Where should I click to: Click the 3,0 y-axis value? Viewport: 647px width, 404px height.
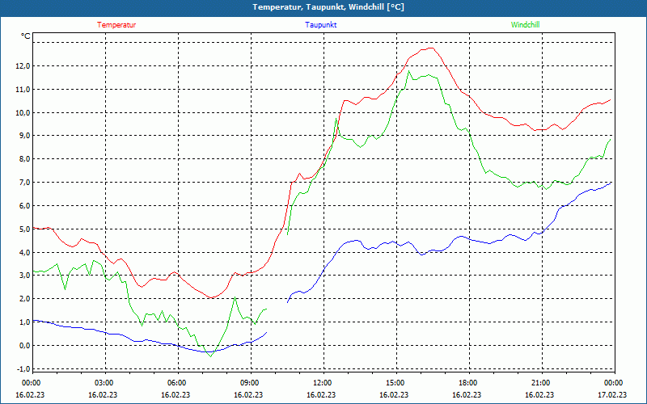24,276
